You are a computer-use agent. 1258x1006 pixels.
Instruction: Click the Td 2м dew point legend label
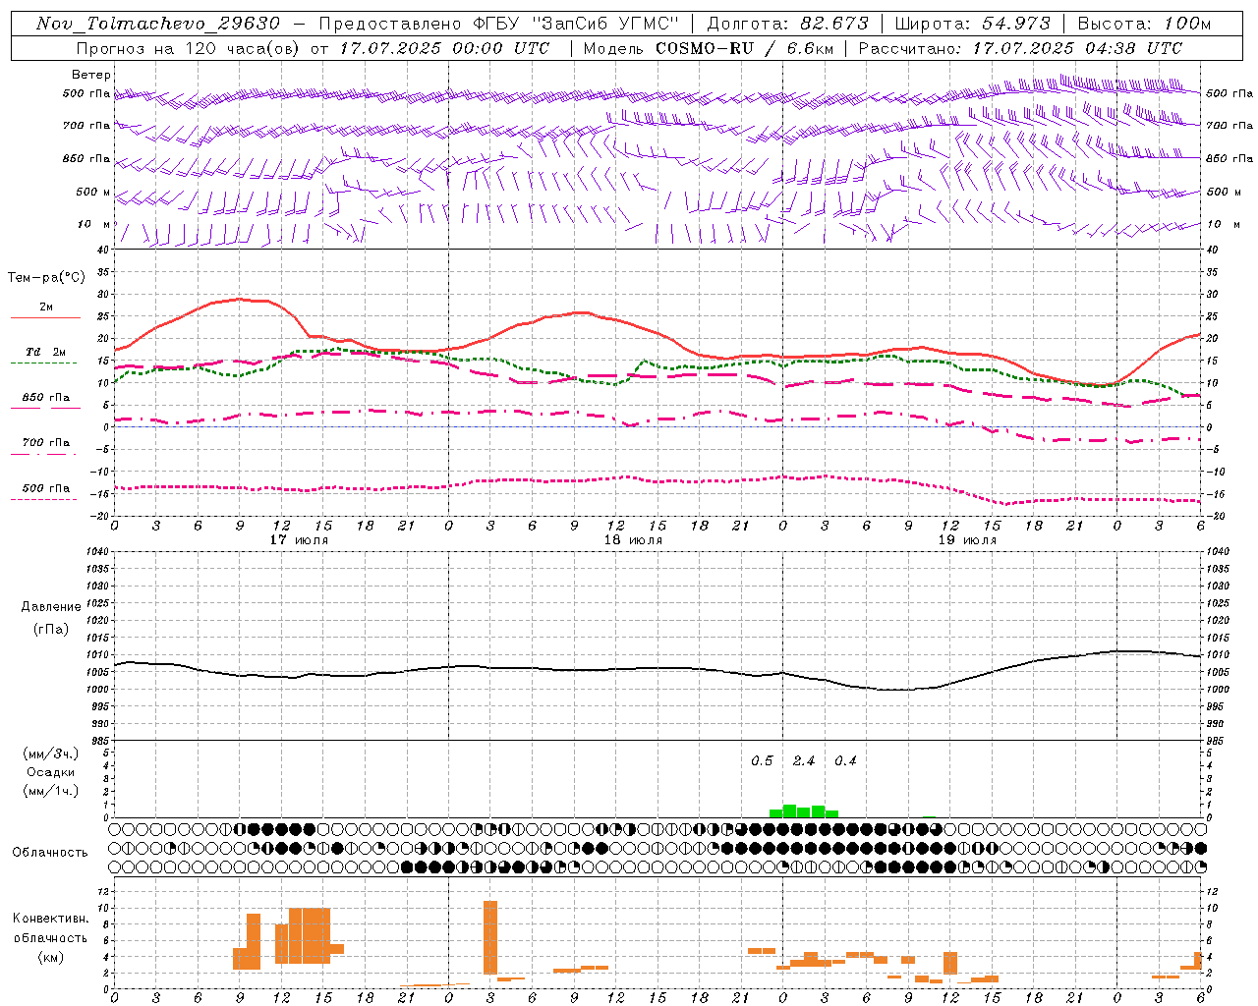click(46, 352)
